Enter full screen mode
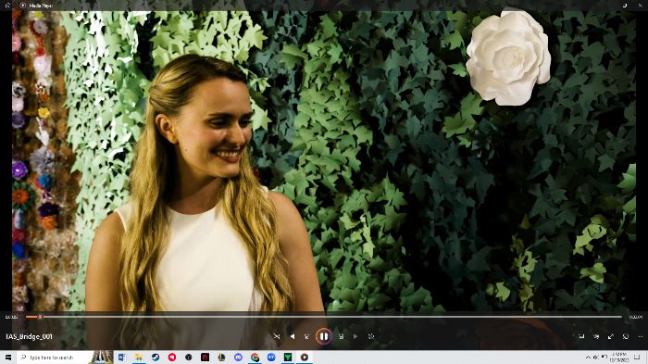 pos(611,337)
